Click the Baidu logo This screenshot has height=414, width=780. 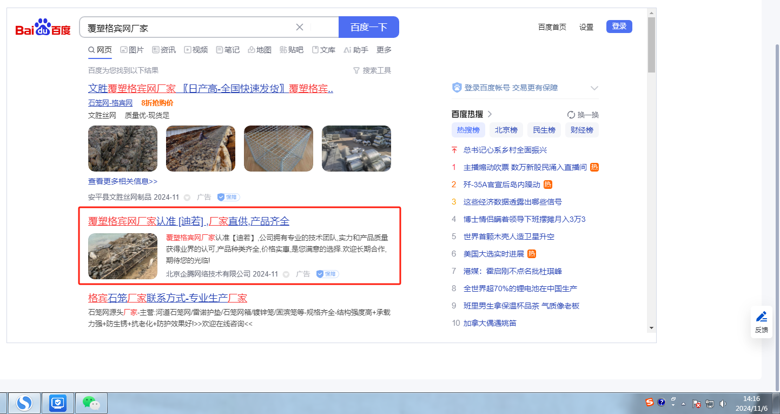43,27
